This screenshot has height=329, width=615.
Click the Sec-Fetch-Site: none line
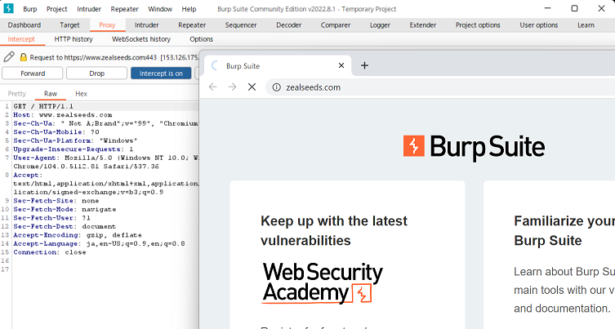(56, 201)
